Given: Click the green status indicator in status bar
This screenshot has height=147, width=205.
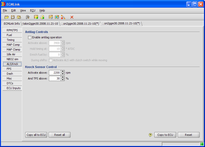Looking at the screenshot, I should (x=202, y=144).
